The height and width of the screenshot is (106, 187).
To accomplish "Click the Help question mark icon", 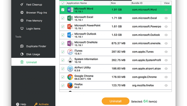I will [x=18, y=104].
